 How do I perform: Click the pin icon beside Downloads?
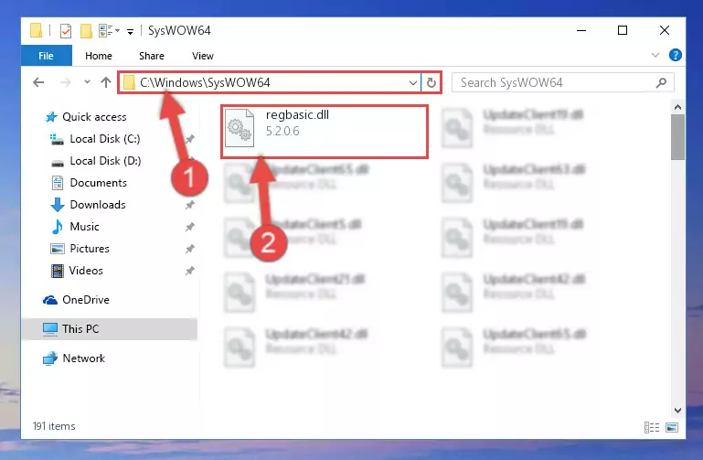click(x=190, y=205)
